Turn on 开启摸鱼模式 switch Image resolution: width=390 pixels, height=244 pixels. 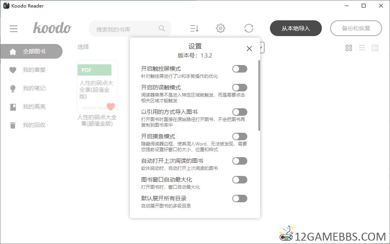pos(239,136)
